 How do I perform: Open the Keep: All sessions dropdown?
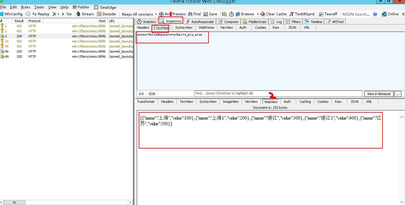click(x=139, y=14)
